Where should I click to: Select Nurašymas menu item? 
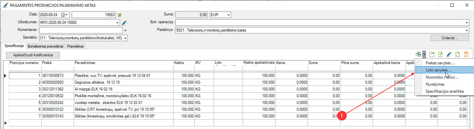pos(444,84)
